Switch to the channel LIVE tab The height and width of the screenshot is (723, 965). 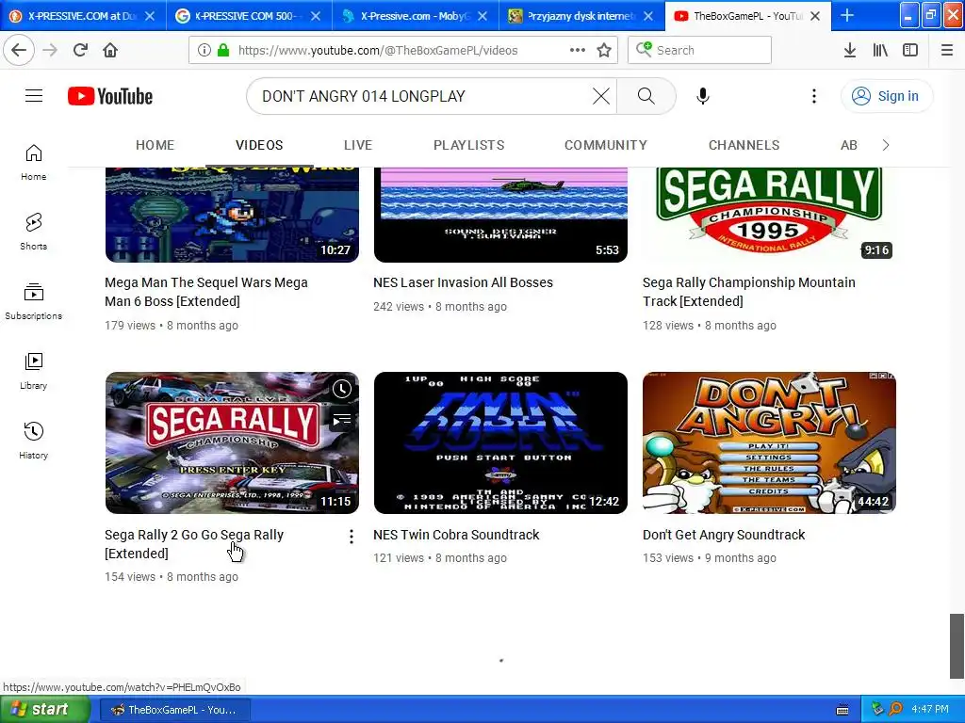tap(357, 145)
